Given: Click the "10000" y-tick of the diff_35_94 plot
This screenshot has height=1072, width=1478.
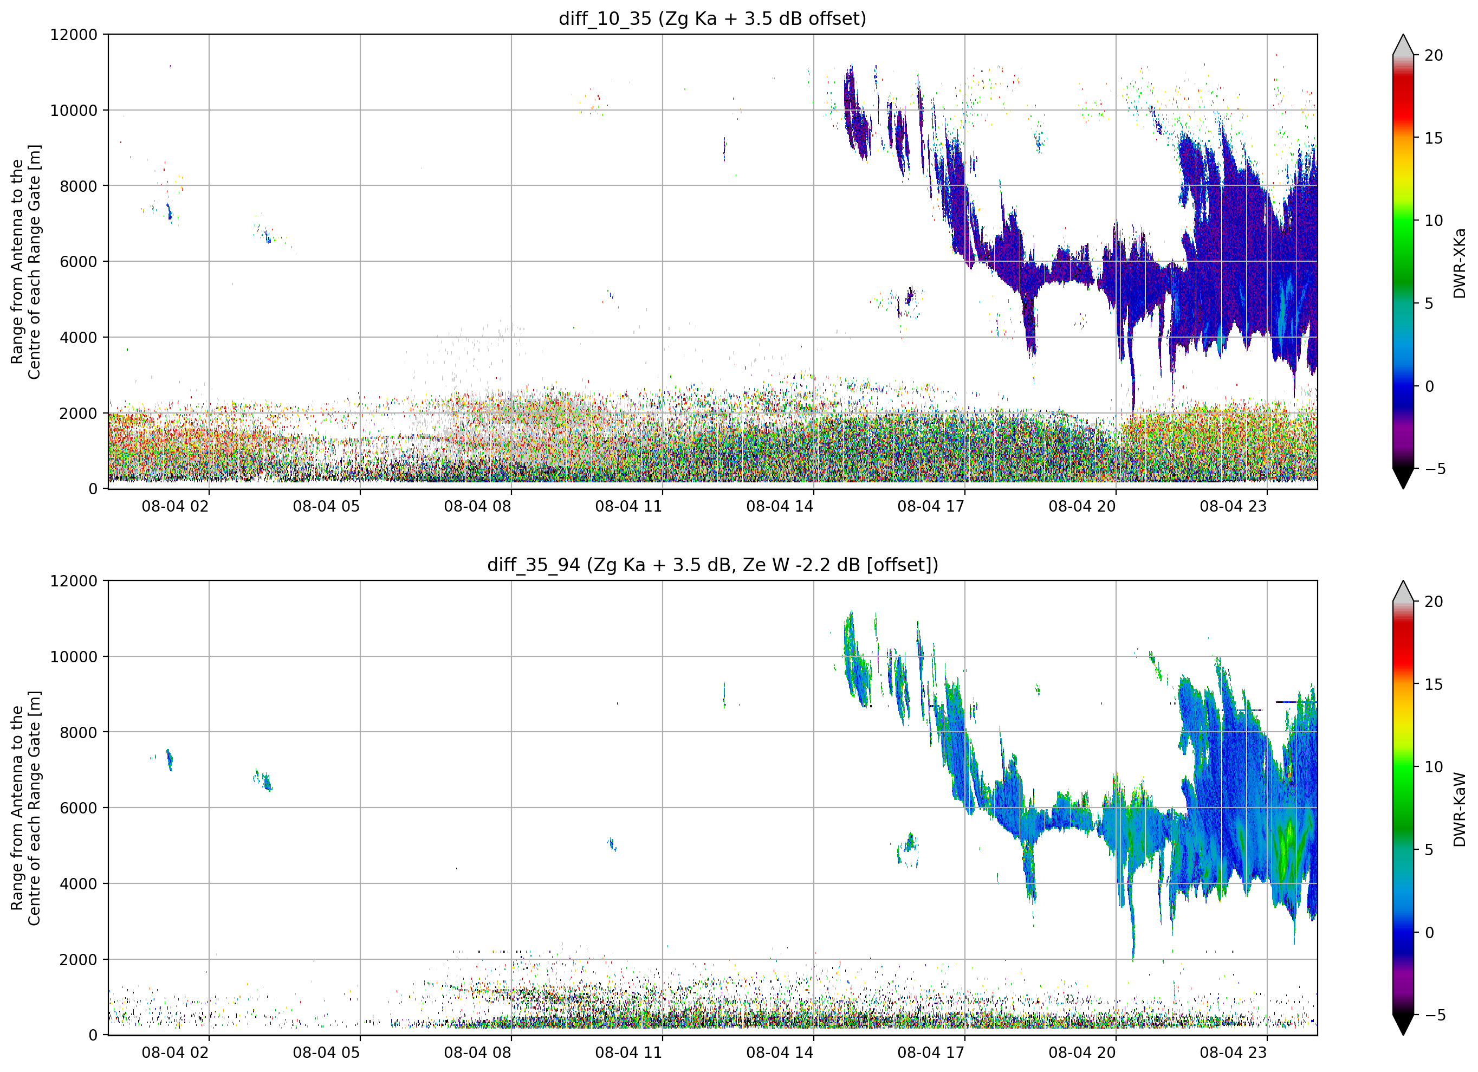Looking at the screenshot, I should [x=74, y=657].
